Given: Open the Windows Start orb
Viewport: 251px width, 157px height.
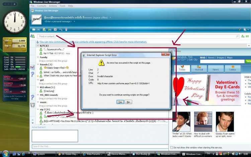Looking at the screenshot, I should tap(6, 154).
